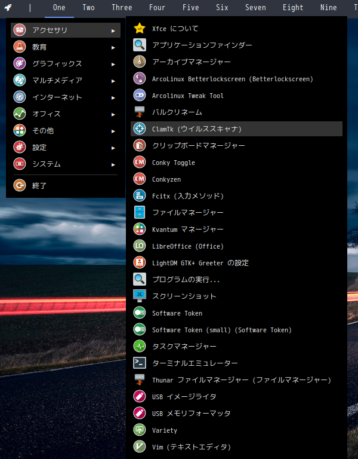Image resolution: width=358 pixels, height=459 pixels.
Task: Open アプリケーションファインダー magnifier icon
Action: [x=140, y=45]
